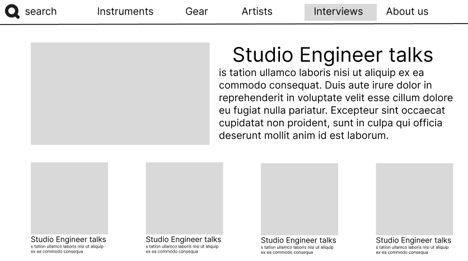
Task: Click the search text field
Action: (x=41, y=11)
